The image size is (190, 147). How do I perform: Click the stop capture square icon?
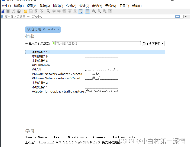click(8, 11)
